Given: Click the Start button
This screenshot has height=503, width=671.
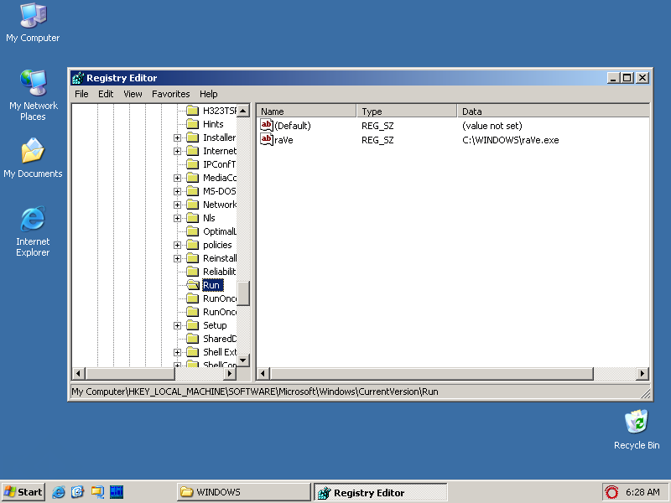Looking at the screenshot, I should click(23, 492).
